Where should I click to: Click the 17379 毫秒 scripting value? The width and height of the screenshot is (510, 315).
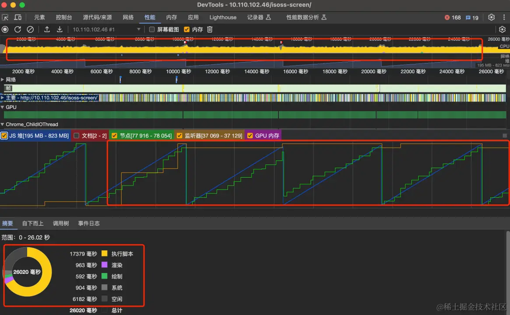click(x=83, y=254)
